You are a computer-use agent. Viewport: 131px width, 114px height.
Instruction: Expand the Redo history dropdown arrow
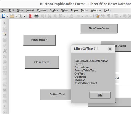tap(91, 16)
